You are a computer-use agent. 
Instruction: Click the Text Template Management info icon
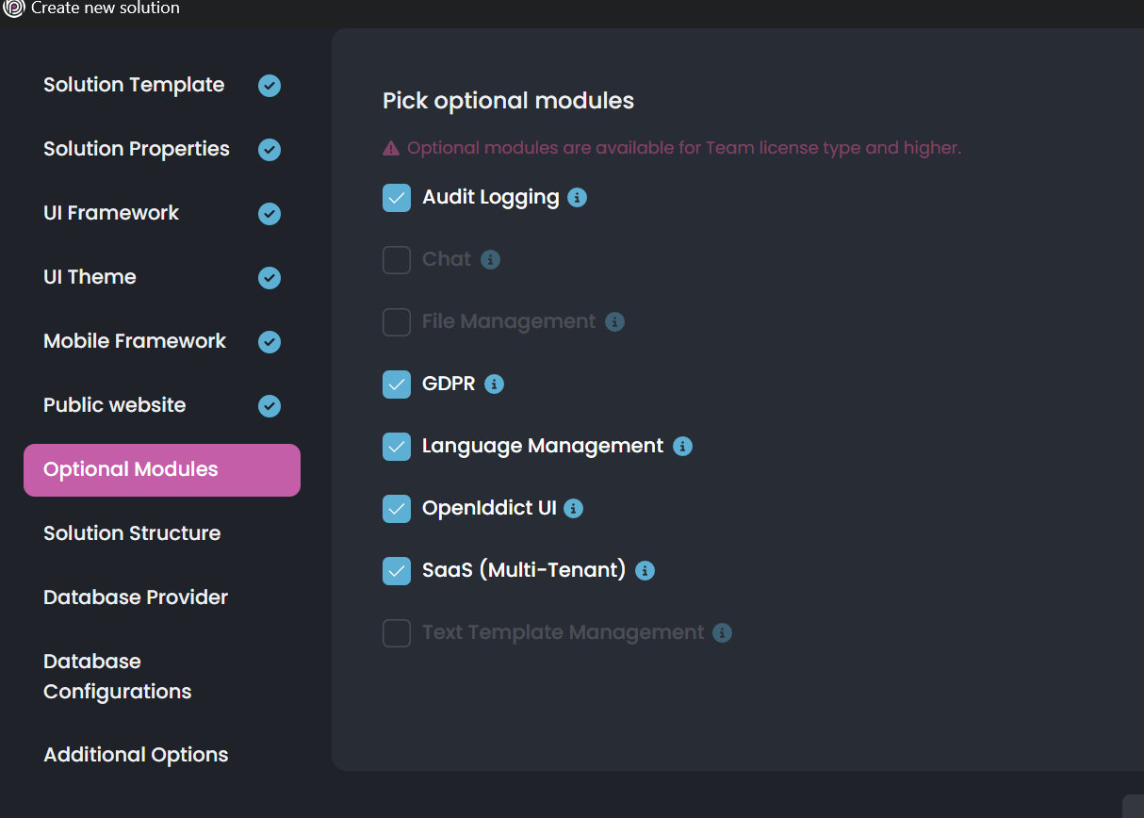click(722, 633)
